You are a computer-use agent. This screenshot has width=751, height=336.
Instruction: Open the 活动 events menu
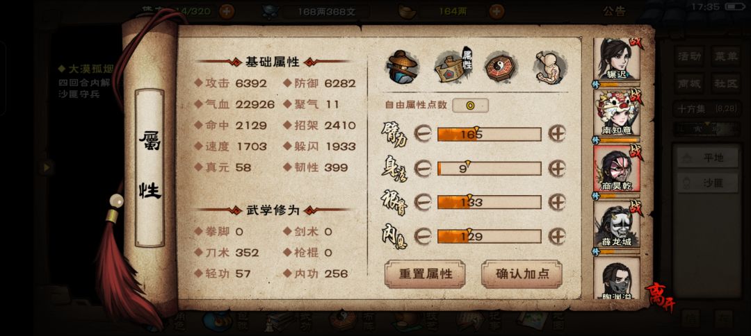tap(690, 56)
